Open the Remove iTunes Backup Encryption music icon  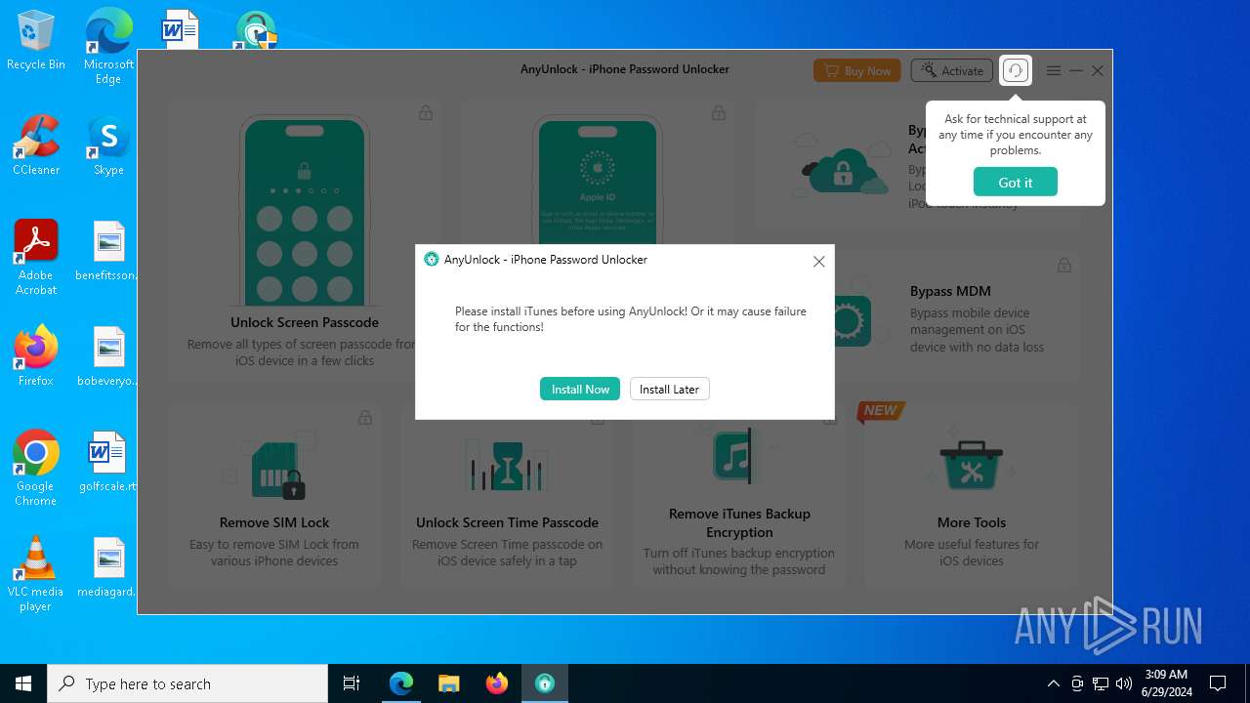click(x=732, y=455)
